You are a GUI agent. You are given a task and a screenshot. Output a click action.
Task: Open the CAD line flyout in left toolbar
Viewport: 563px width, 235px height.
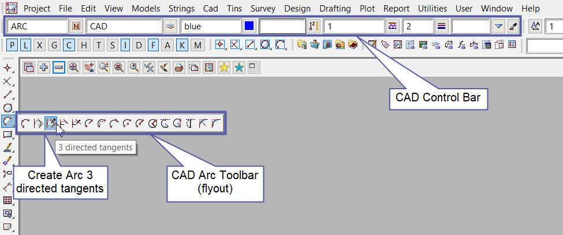pyautogui.click(x=8, y=94)
